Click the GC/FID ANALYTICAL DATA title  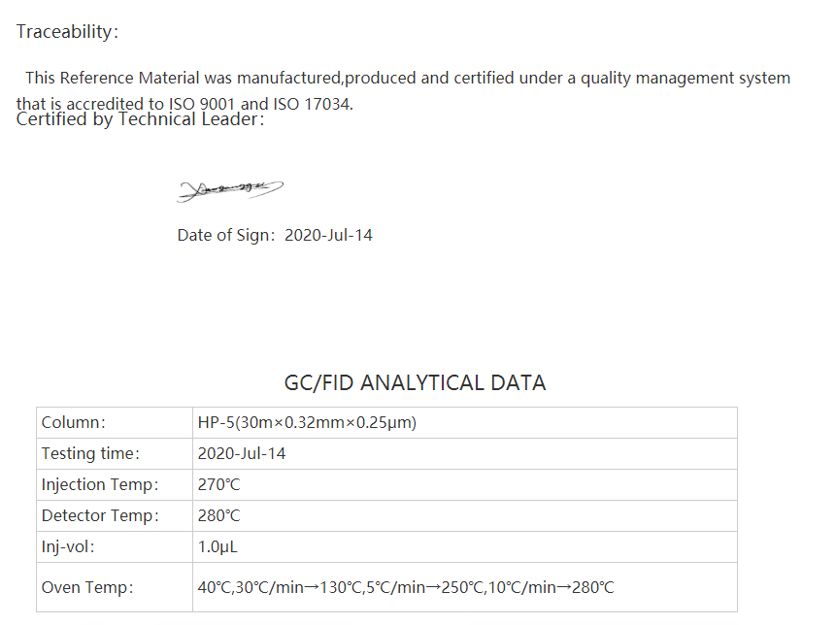[415, 382]
